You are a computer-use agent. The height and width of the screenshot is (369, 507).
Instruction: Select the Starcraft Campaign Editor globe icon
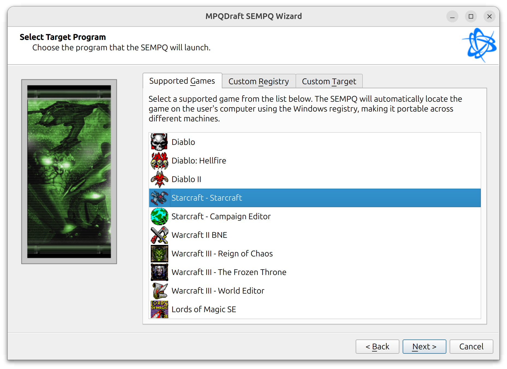tap(159, 216)
